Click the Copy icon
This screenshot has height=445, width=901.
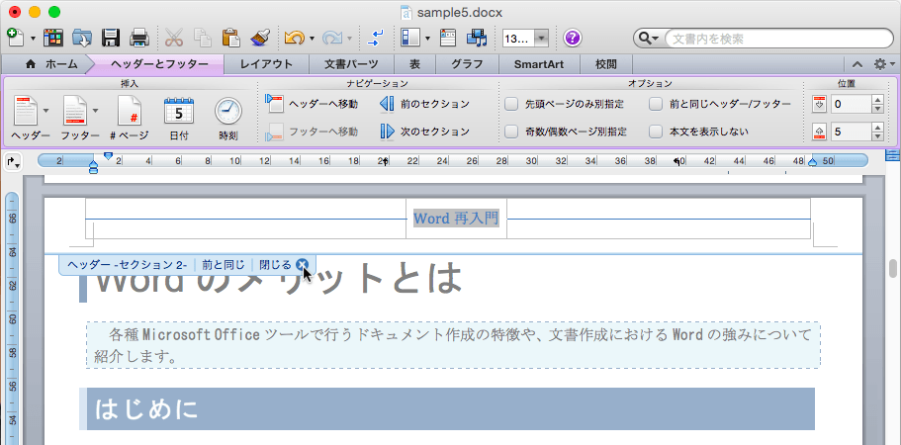[x=202, y=38]
